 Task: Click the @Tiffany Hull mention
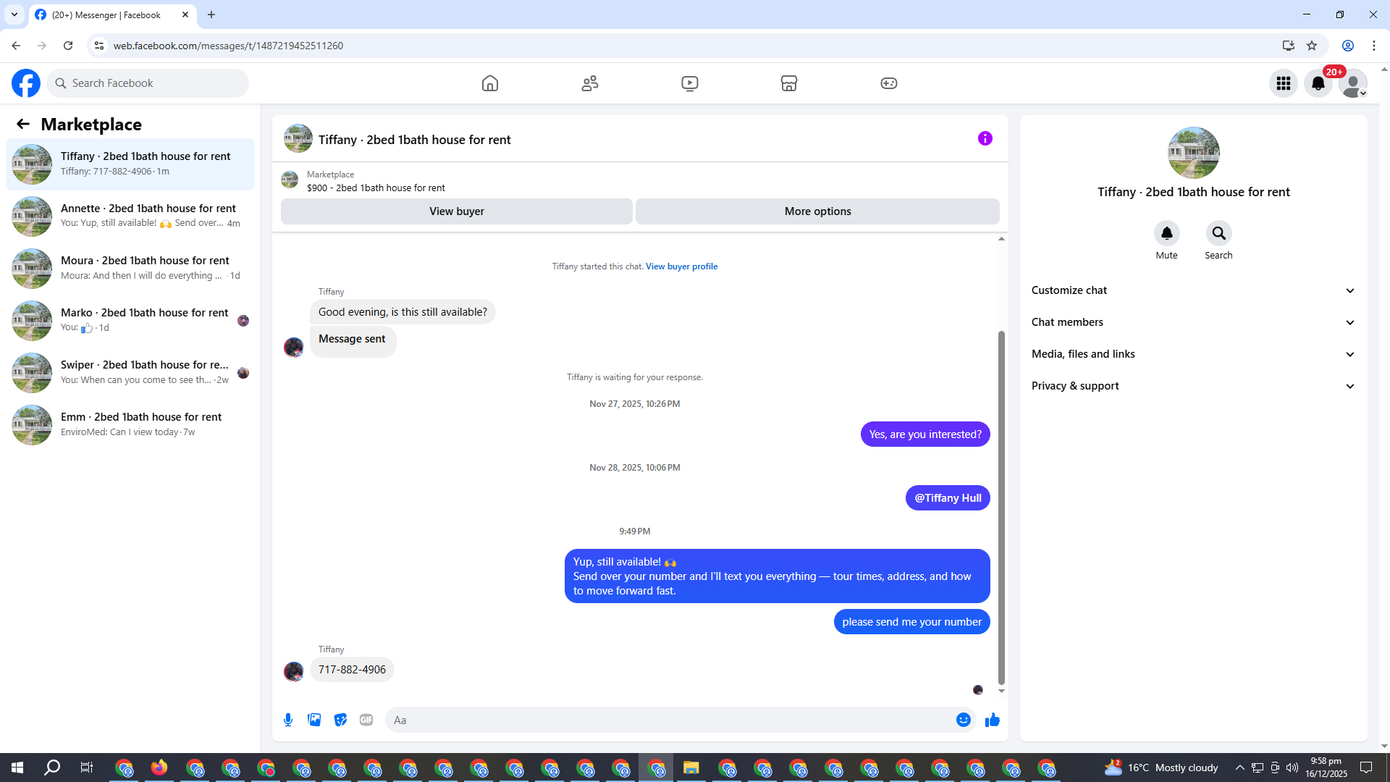[948, 498]
